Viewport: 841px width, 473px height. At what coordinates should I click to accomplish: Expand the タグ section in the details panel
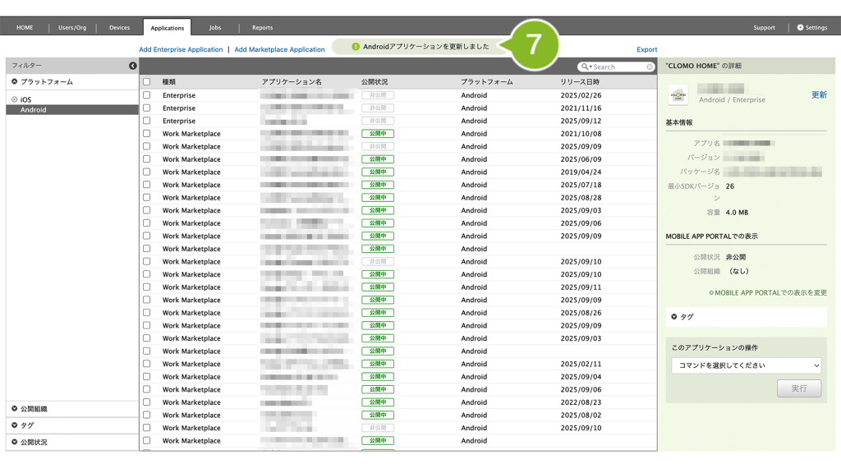(x=674, y=316)
